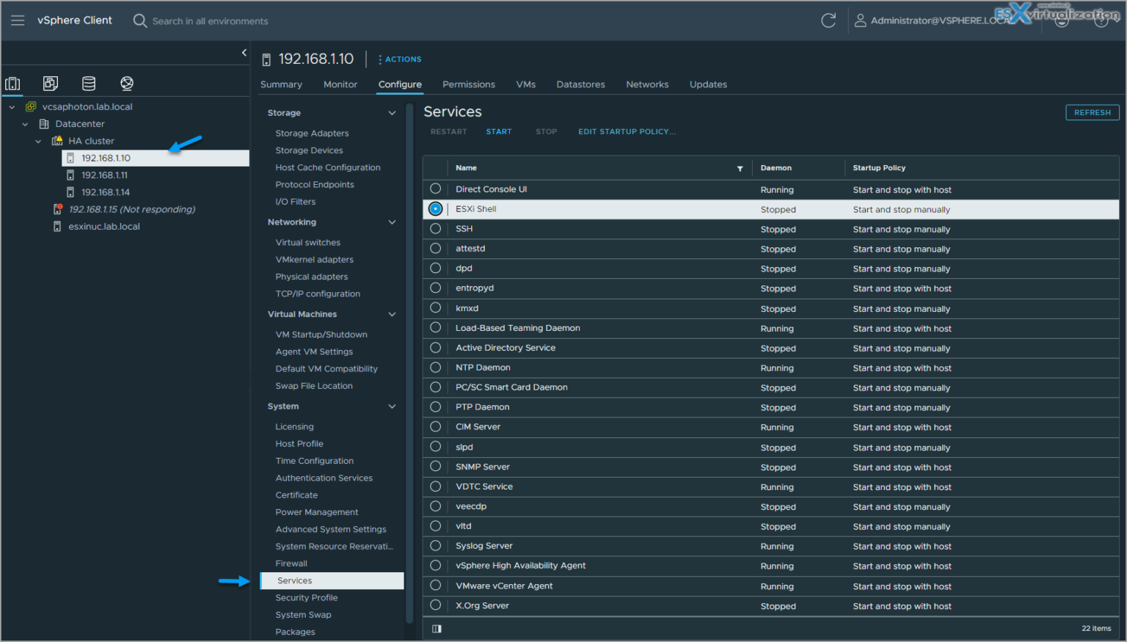Click the Refresh button for Services
This screenshot has height=642, width=1127.
tap(1092, 113)
